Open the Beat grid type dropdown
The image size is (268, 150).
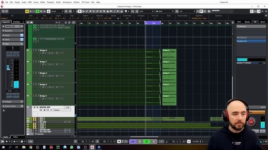pos(165,11)
